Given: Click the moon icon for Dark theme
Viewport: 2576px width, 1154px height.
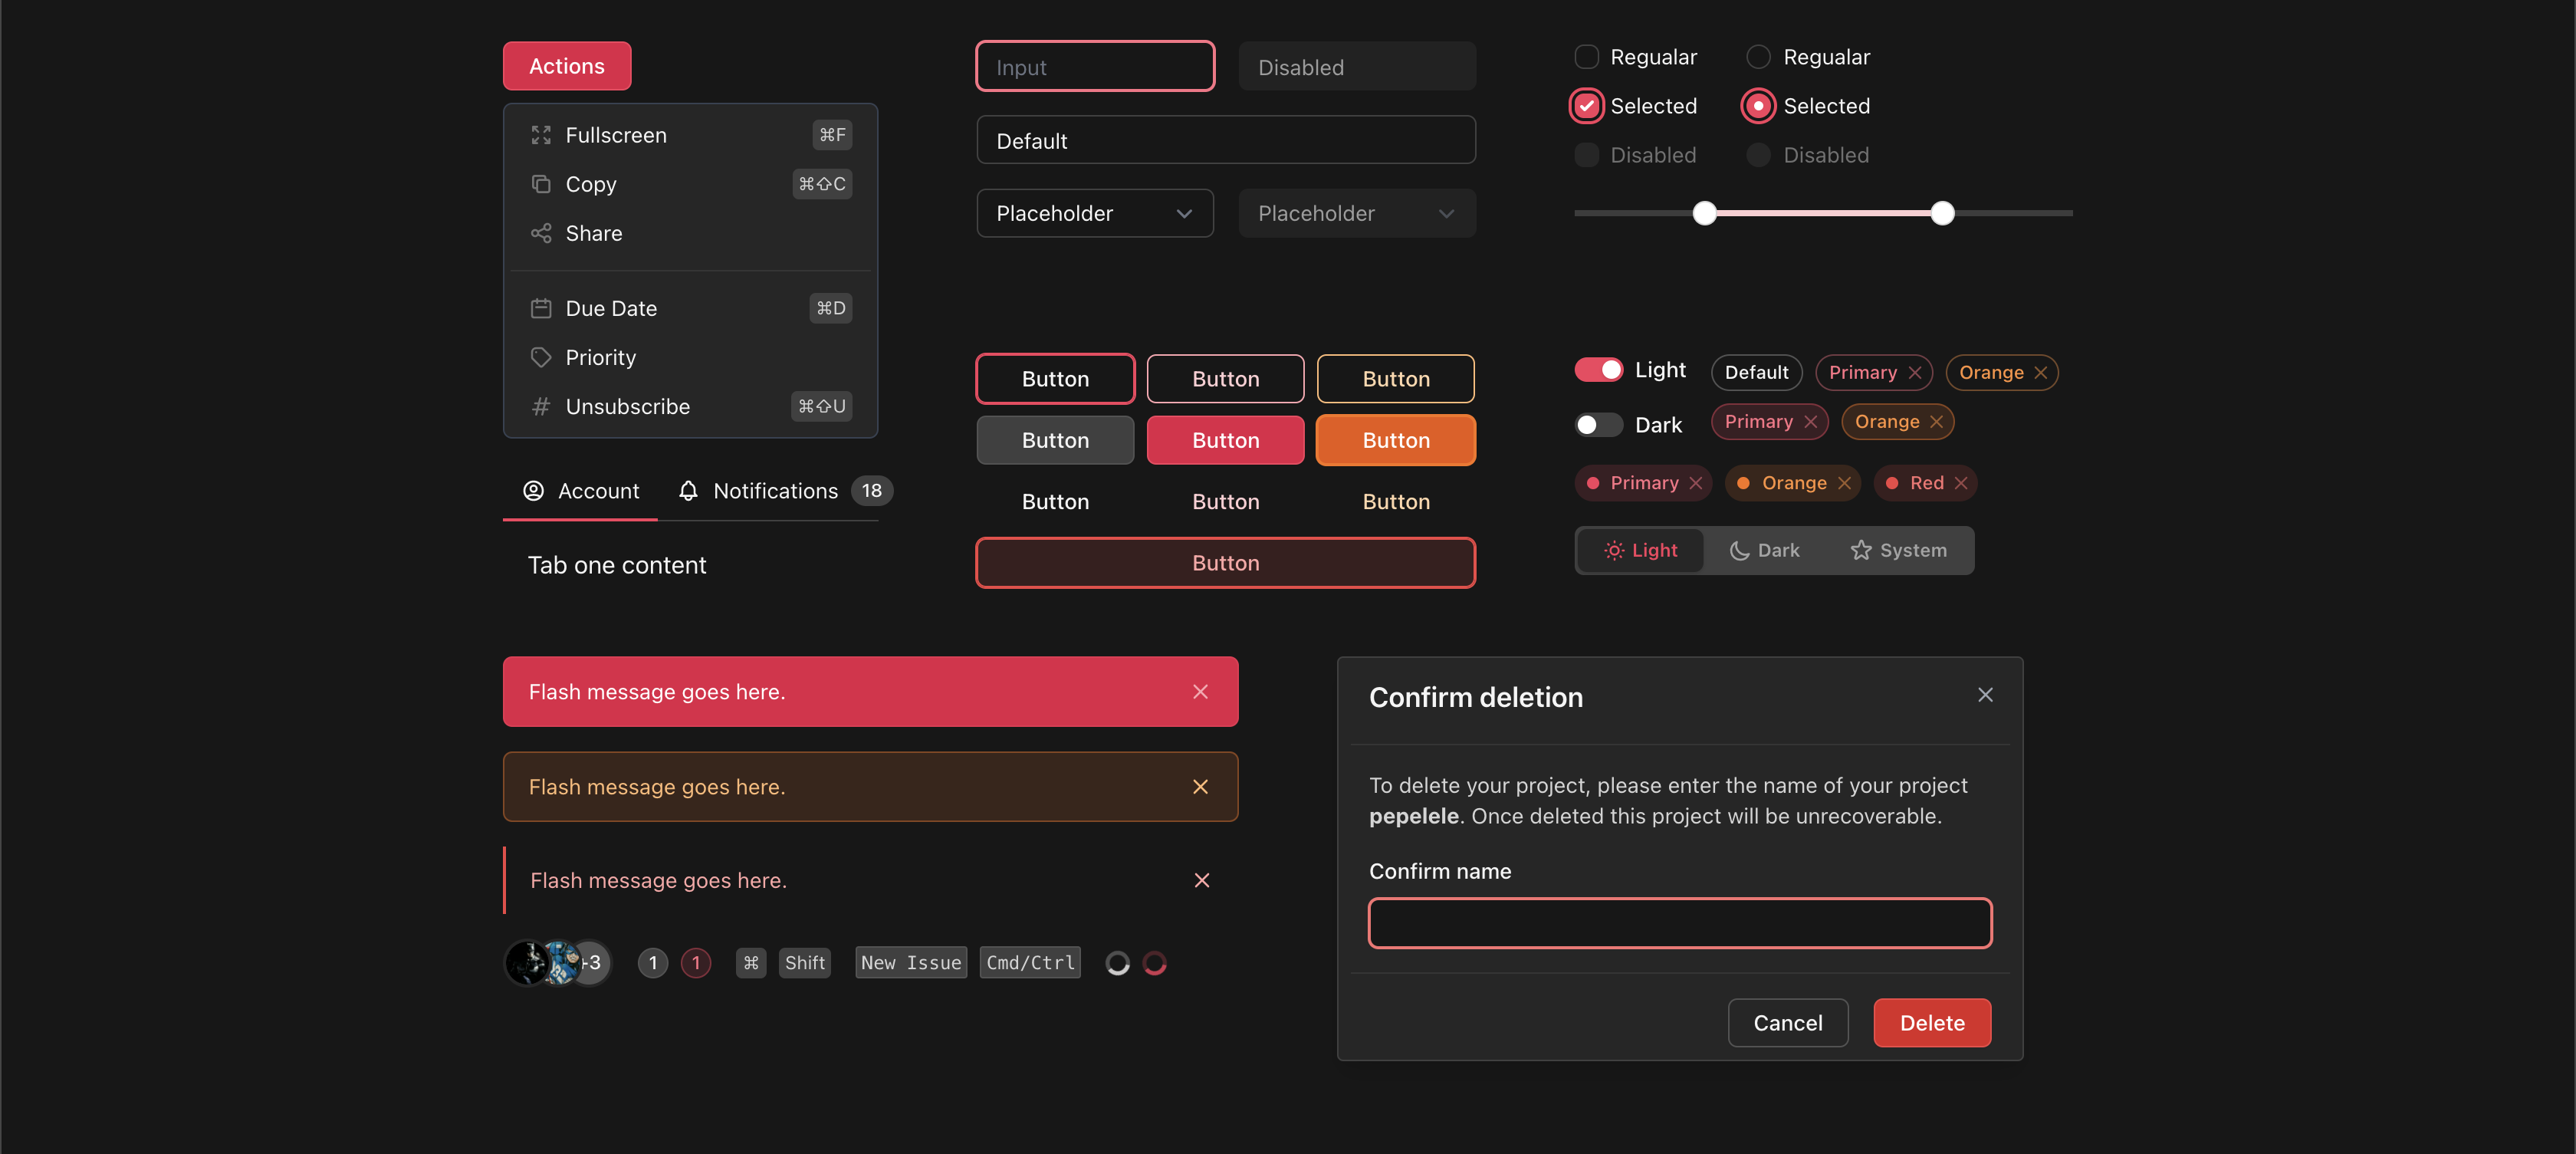Looking at the screenshot, I should pos(1739,551).
